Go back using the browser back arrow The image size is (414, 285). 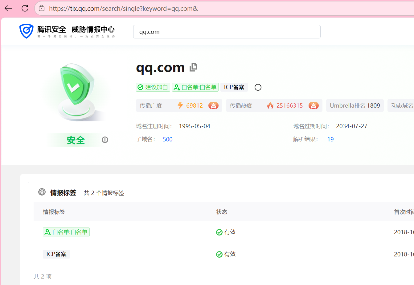[8, 8]
